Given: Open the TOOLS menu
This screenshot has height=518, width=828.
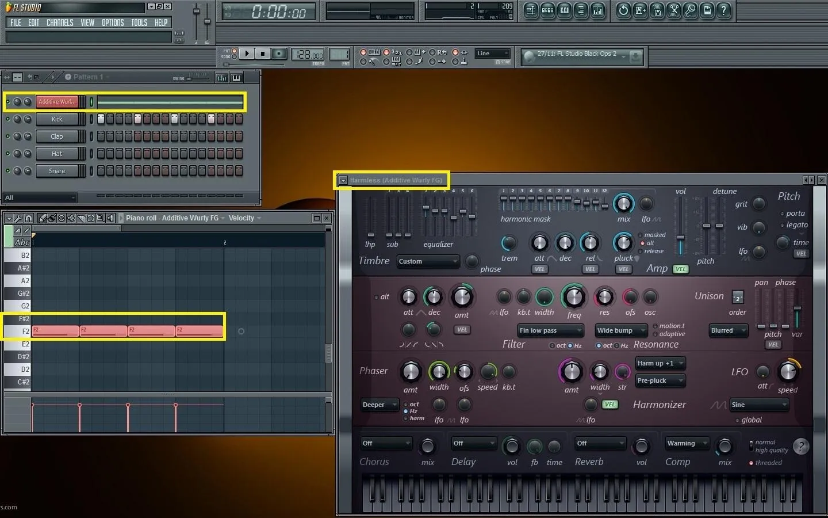Looking at the screenshot, I should [x=139, y=22].
